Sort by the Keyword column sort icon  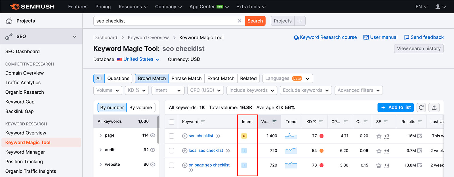click(x=203, y=122)
